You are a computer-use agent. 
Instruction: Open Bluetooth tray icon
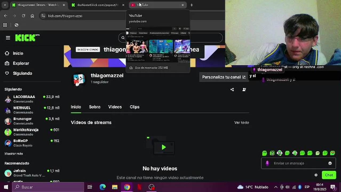pyautogui.click(x=300, y=187)
